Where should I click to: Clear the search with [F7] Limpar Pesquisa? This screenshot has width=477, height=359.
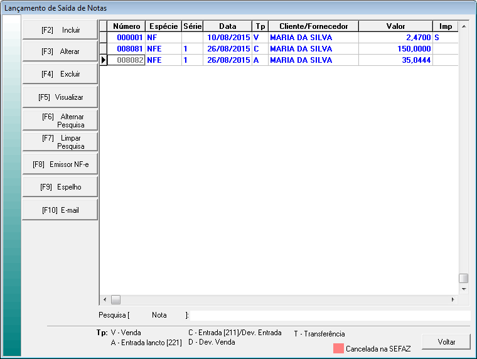click(60, 142)
